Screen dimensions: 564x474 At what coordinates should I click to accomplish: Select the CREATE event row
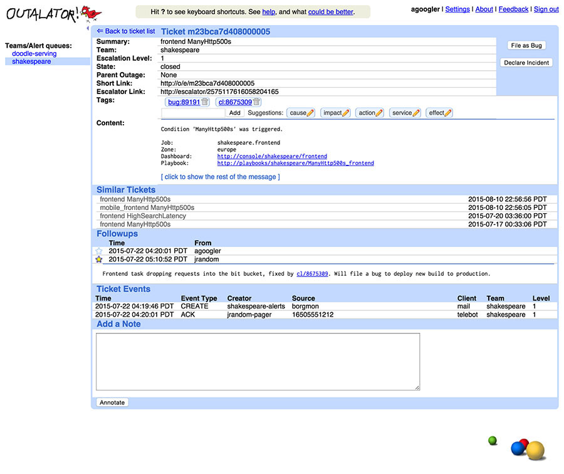tap(324, 307)
